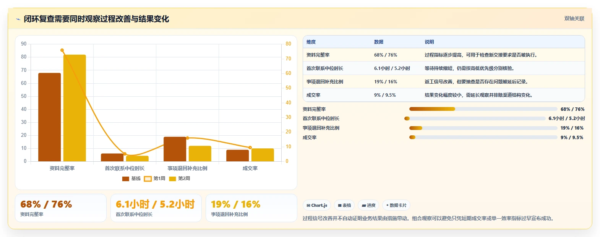
Task: Open the 6.1小时 / 5.2小时 summary card
Action: pos(156,208)
